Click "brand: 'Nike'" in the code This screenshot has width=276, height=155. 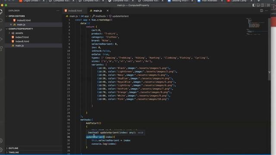click(x=100, y=40)
